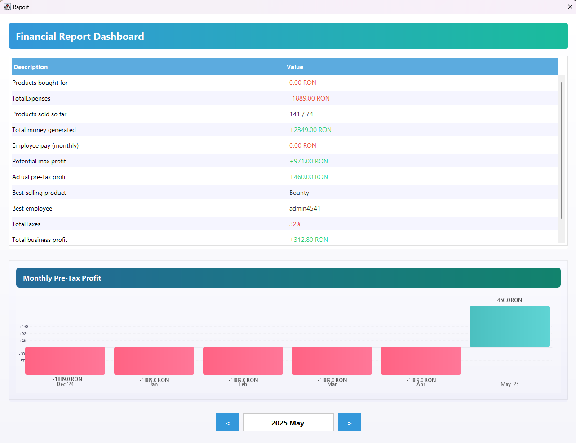Click the Value column header
Viewport: 576px width, 443px height.
point(295,67)
